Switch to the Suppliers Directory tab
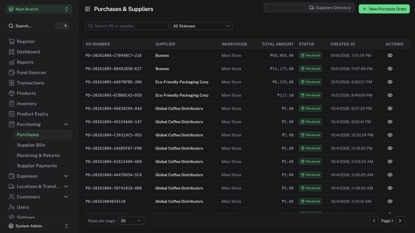This screenshot has width=415, height=233. click(x=330, y=8)
